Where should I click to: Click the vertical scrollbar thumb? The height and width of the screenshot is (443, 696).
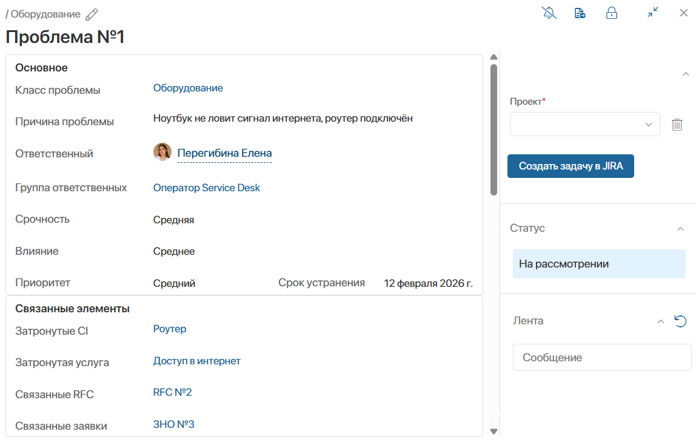(494, 130)
